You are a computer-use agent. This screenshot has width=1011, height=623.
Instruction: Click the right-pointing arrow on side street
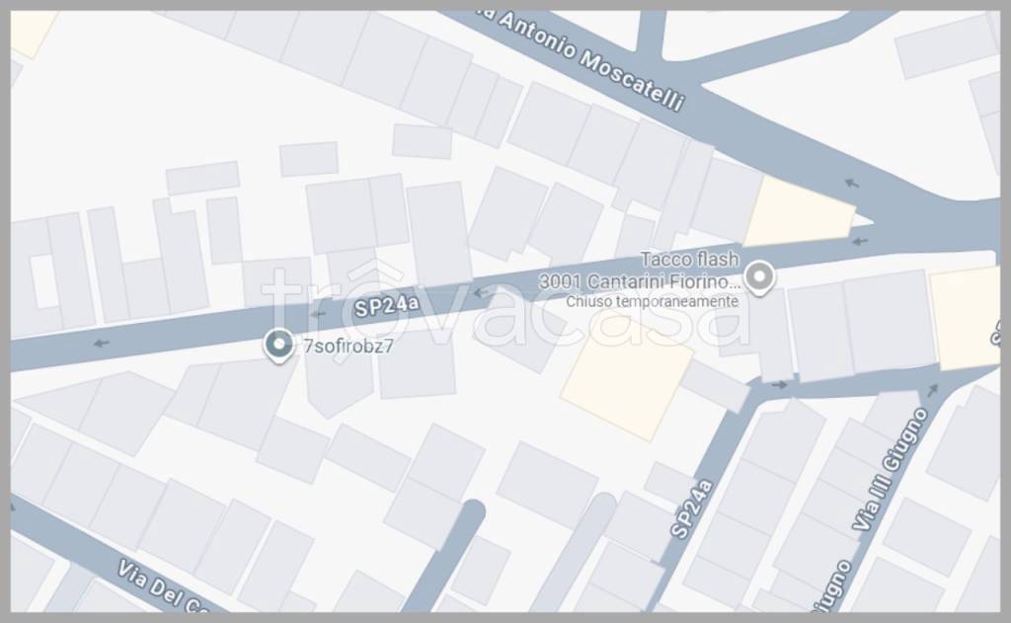tap(780, 385)
